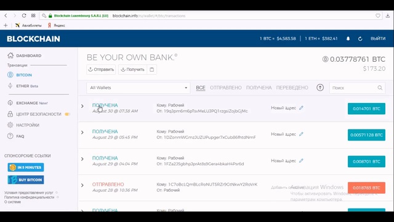Toggle the 0.00571128 BTC amount button
The image size is (394, 222).
coord(366,135)
